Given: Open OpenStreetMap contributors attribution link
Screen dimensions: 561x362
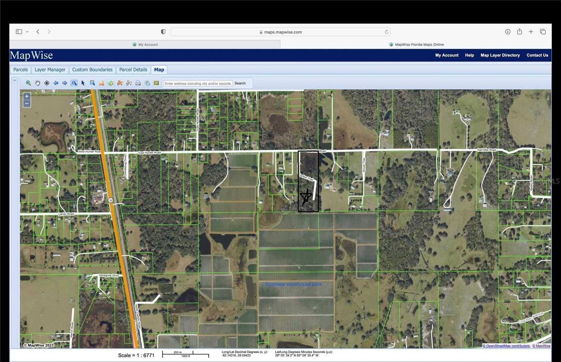Looking at the screenshot, I should pos(506,346).
